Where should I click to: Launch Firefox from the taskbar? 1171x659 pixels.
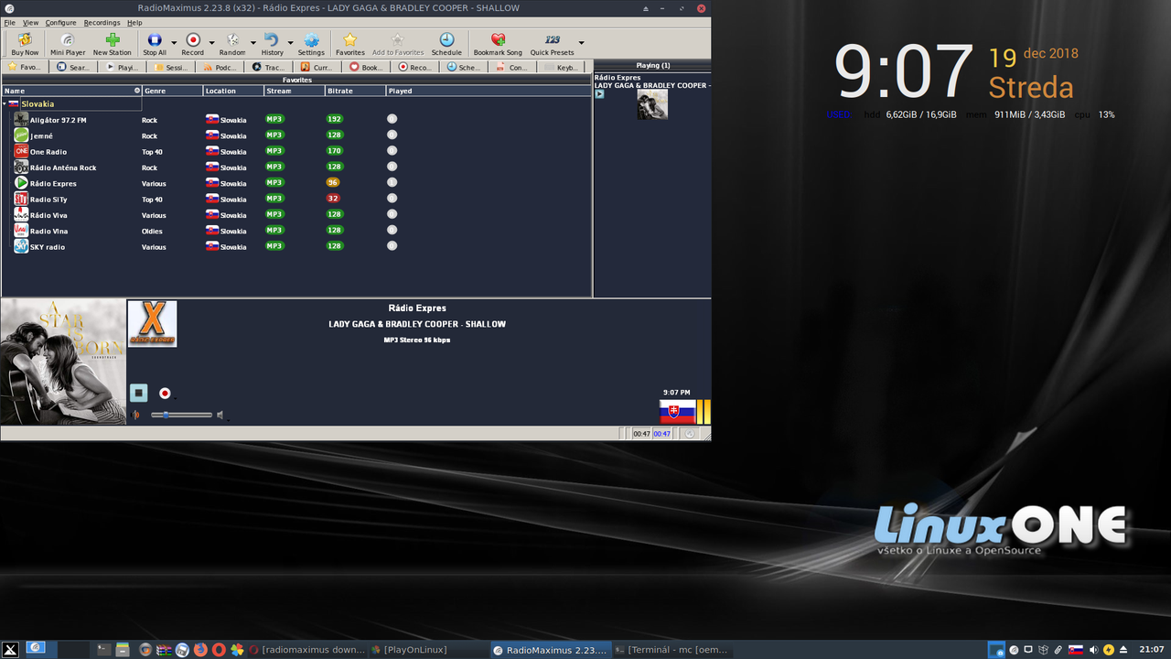(200, 650)
